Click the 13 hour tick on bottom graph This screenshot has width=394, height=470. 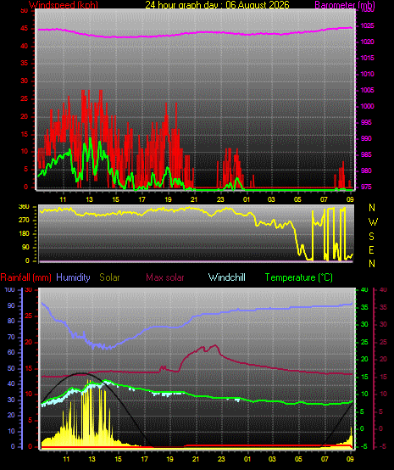point(92,459)
